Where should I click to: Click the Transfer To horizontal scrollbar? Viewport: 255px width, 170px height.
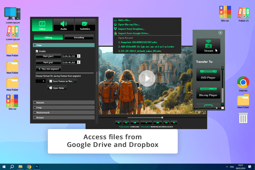coord(207,108)
